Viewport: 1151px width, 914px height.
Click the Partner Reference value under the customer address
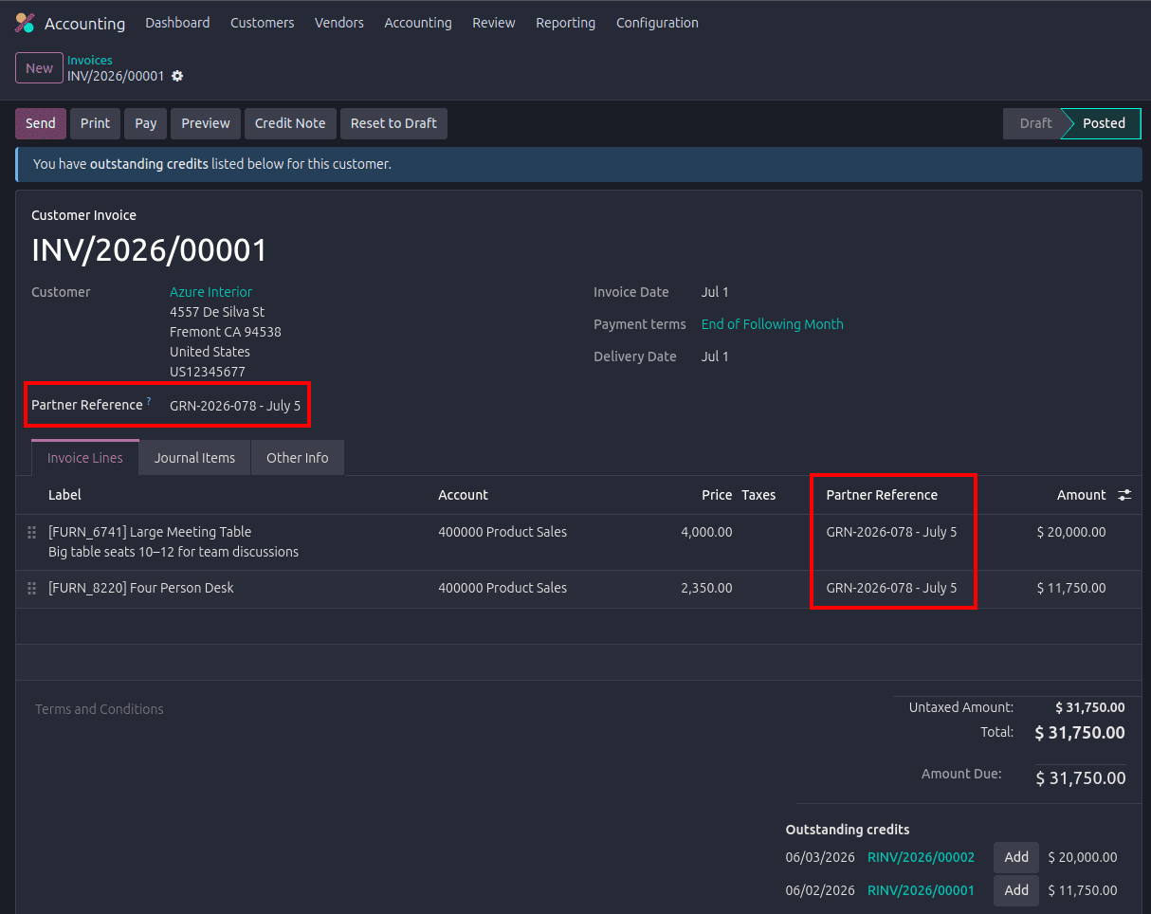pyautogui.click(x=235, y=406)
